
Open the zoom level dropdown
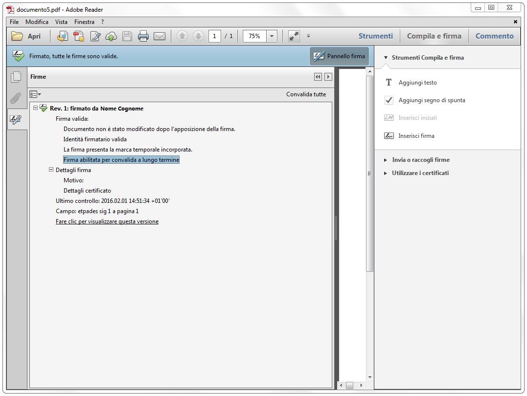(x=272, y=36)
